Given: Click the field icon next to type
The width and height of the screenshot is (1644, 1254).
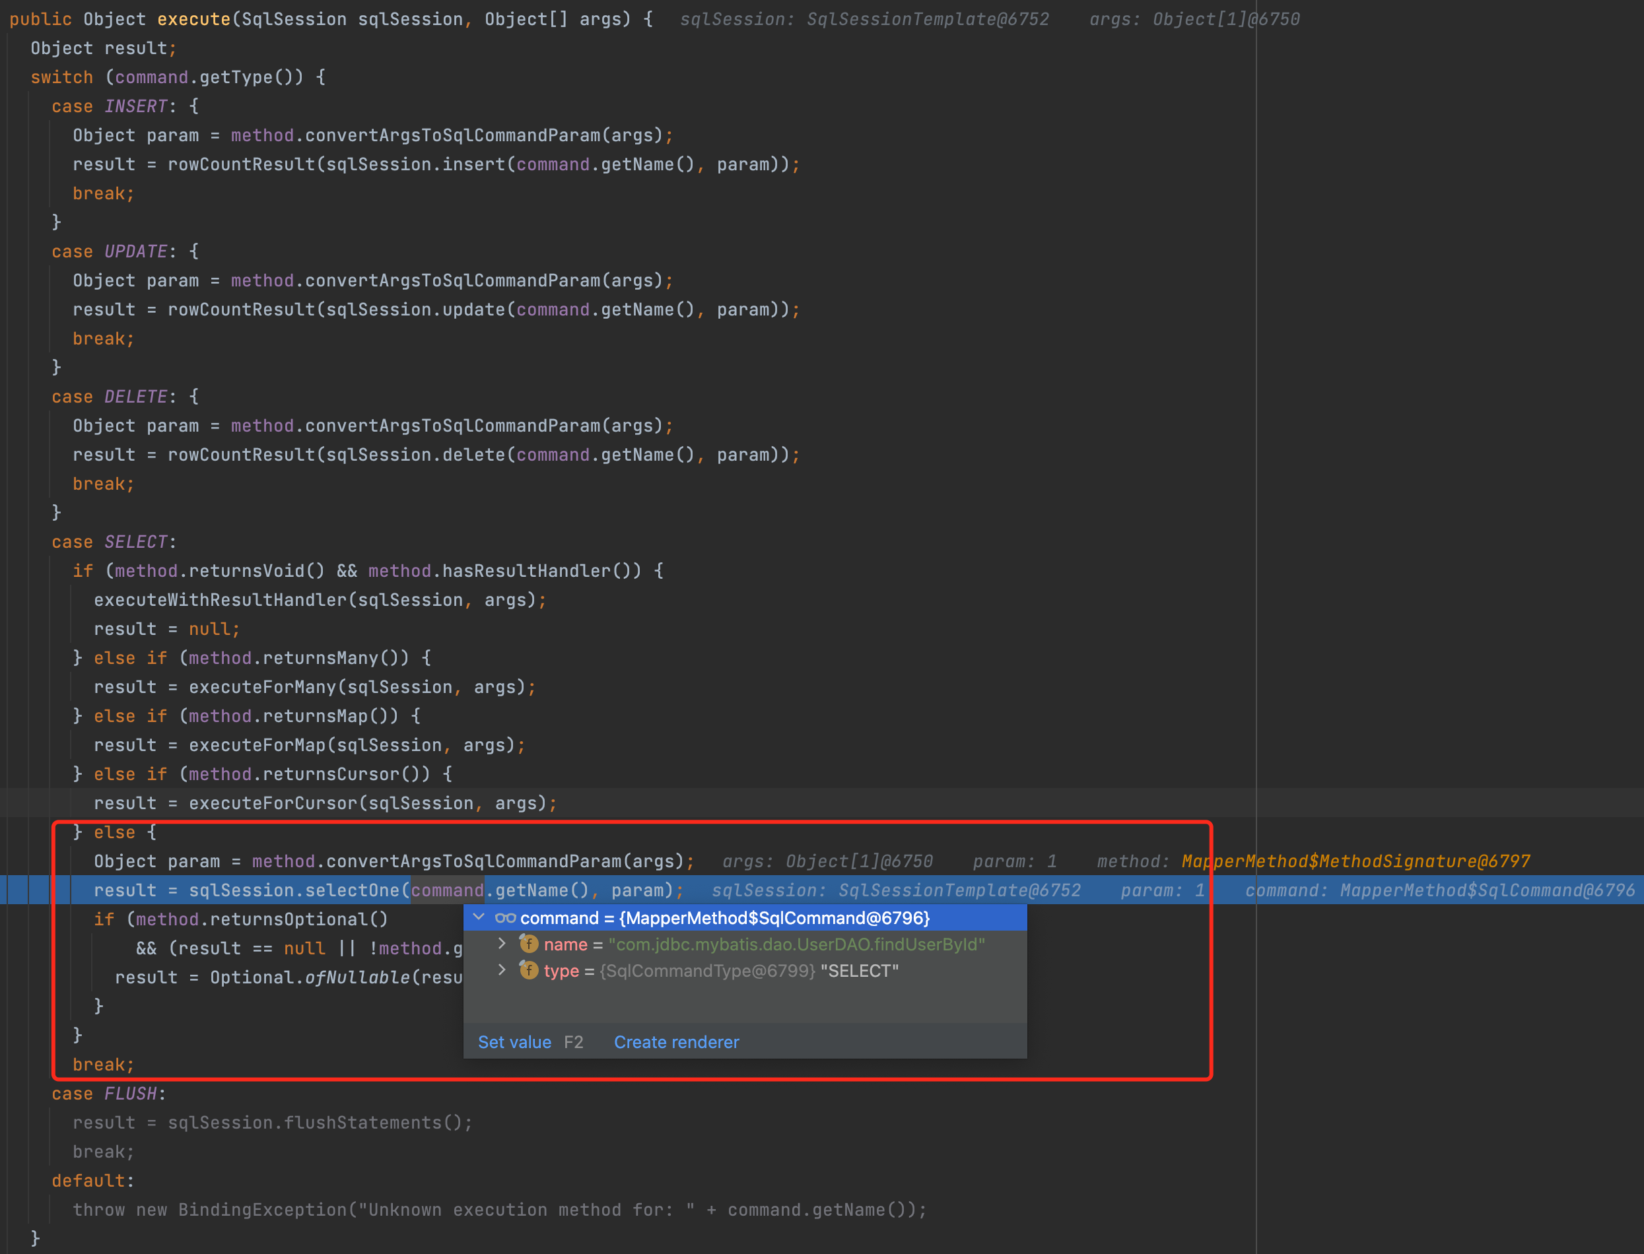Looking at the screenshot, I should pos(529,970).
